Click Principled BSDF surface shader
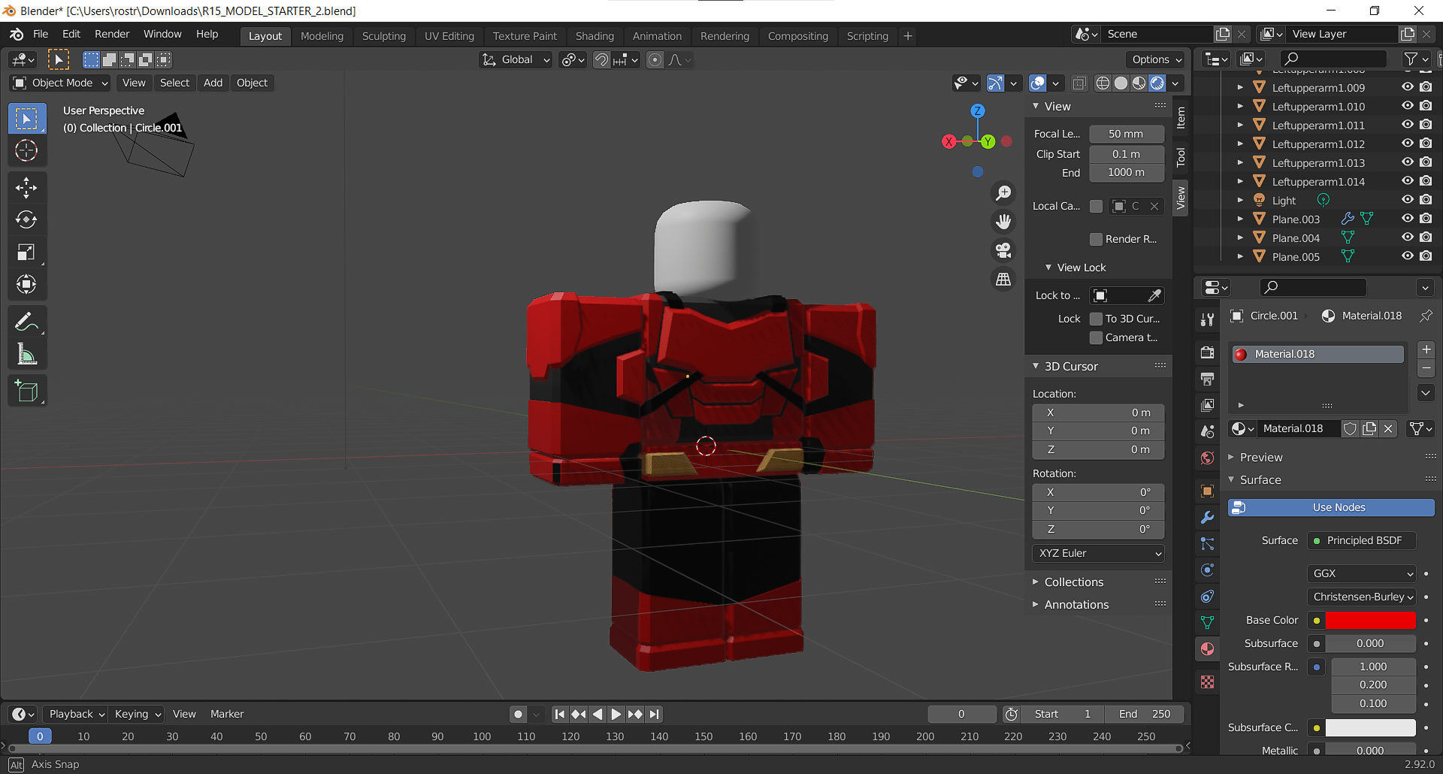Screen dimensions: 1443x774 (1361, 540)
